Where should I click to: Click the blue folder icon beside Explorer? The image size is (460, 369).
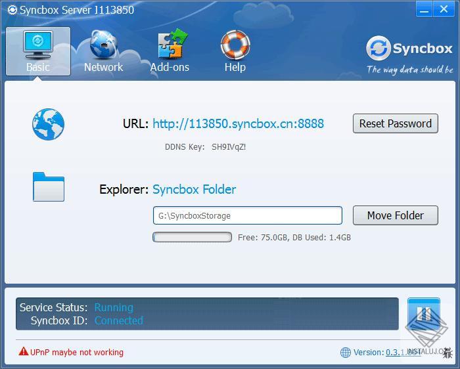pos(49,186)
